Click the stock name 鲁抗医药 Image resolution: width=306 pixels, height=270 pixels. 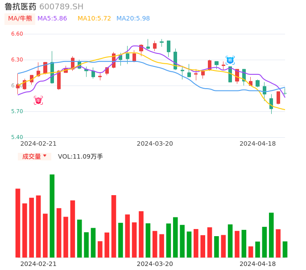point(21,7)
